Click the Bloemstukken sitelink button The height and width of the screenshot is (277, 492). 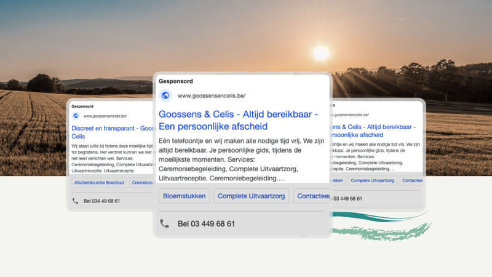pos(184,196)
